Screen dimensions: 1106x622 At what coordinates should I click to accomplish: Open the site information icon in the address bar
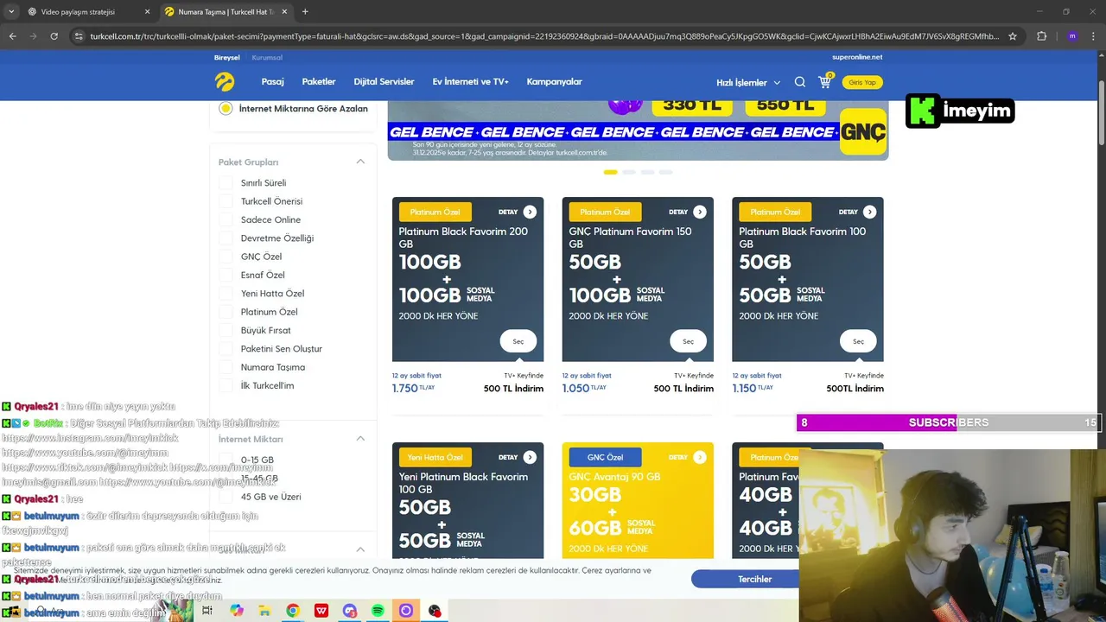click(x=79, y=36)
